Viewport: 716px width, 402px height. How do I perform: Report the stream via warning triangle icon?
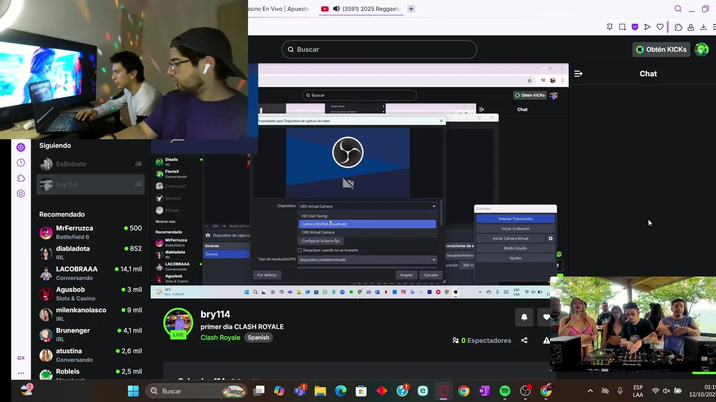click(x=547, y=340)
